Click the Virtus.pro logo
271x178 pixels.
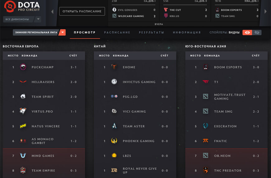tap(23, 111)
